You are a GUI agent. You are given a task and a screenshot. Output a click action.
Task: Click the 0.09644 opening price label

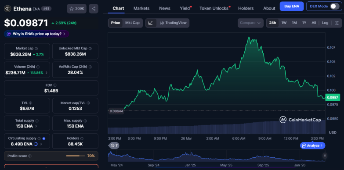coord(116,111)
